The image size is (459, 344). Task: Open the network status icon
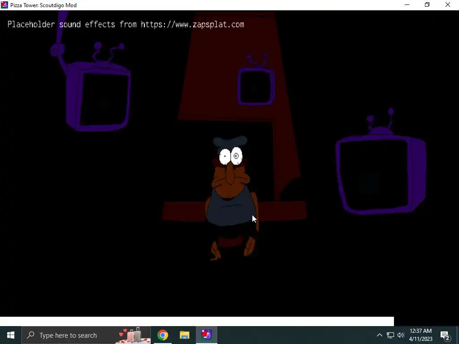[390, 335]
